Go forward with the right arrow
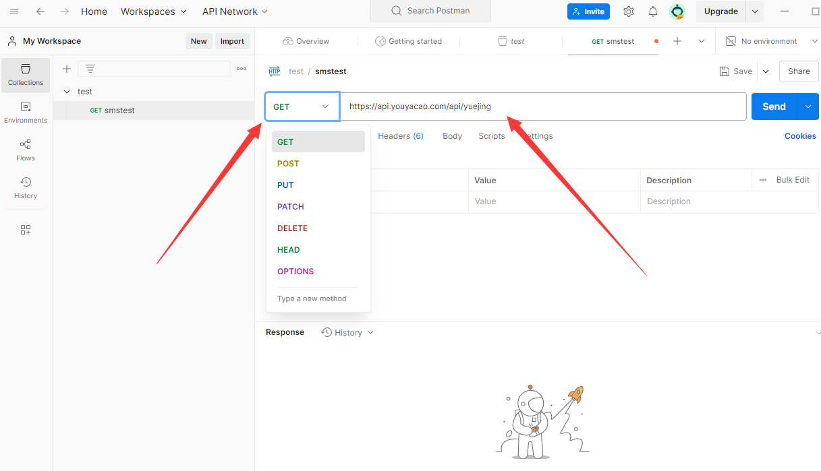The image size is (821, 471). (x=64, y=11)
